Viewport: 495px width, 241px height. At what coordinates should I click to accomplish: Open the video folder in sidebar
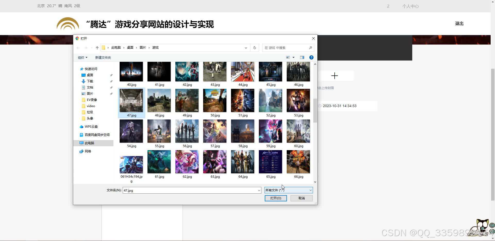tap(90, 106)
